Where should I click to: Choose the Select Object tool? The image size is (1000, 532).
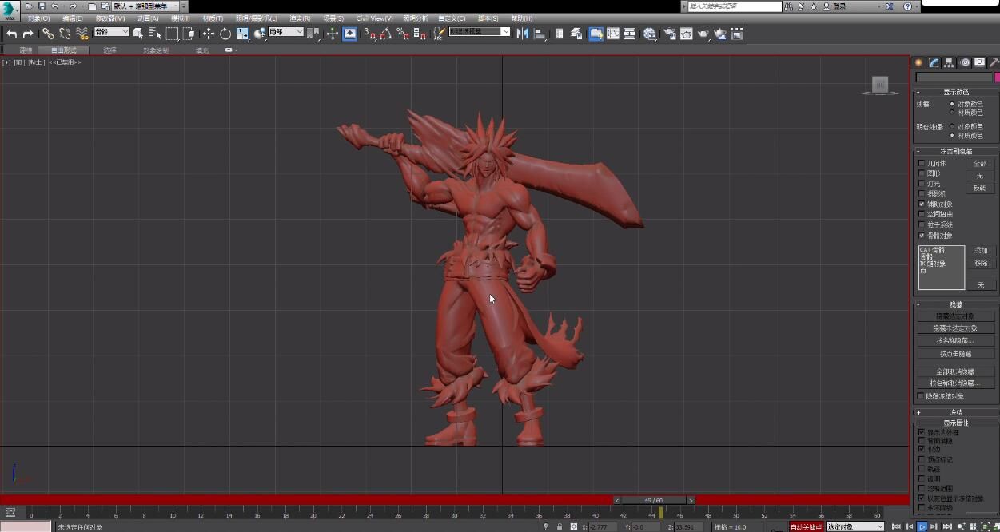pyautogui.click(x=138, y=34)
